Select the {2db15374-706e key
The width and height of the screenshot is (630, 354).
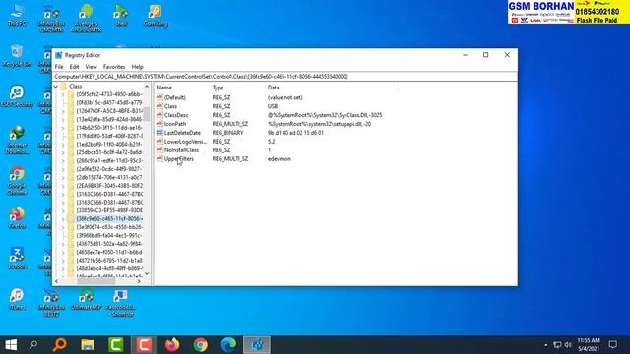109,177
